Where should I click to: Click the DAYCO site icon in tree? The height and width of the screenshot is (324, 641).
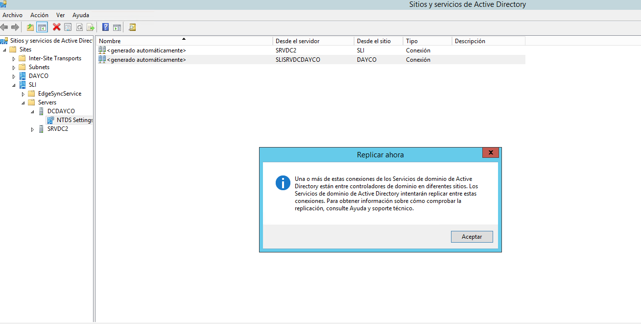(23, 76)
